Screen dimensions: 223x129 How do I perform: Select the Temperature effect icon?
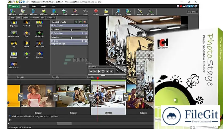pyautogui.click(x=14, y=64)
